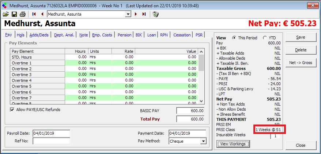Click the Payroll Date field
This screenshot has width=321, height=154.
[x=51, y=133]
